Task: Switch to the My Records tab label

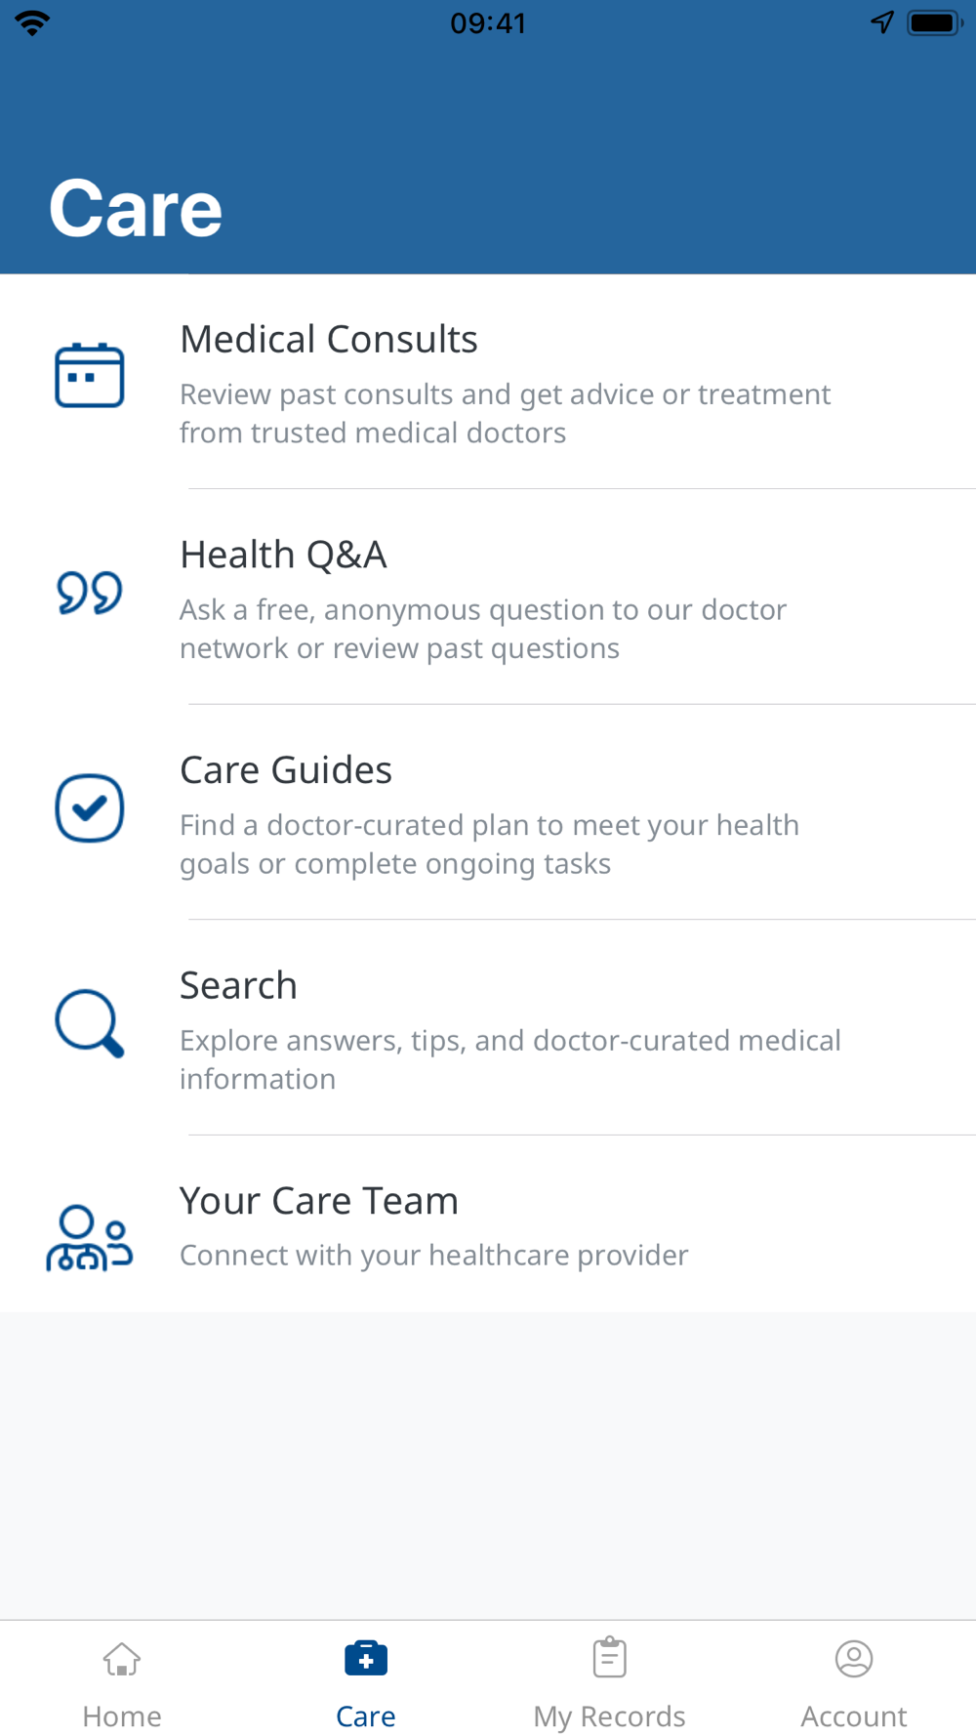Action: click(x=610, y=1715)
